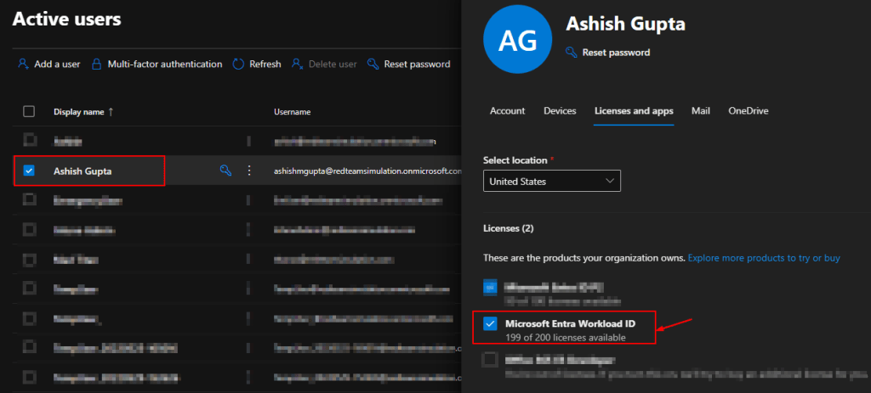Uncheck the Ashish Gupta row checkbox
871x393 pixels.
[x=29, y=171]
